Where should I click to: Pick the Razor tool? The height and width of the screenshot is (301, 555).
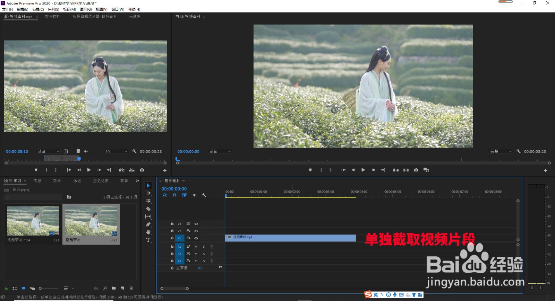click(x=148, y=209)
